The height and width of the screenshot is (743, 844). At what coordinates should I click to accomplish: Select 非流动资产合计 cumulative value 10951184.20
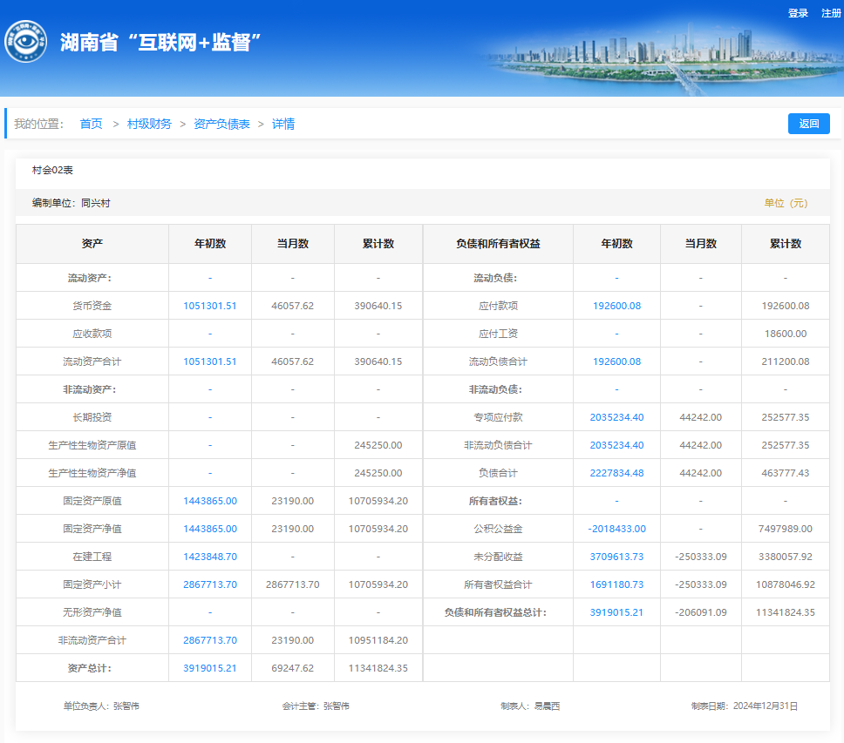[x=378, y=640]
